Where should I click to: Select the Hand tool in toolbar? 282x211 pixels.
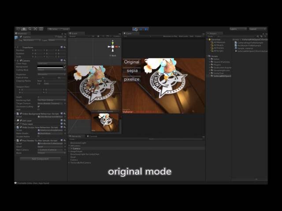tap(18, 29)
